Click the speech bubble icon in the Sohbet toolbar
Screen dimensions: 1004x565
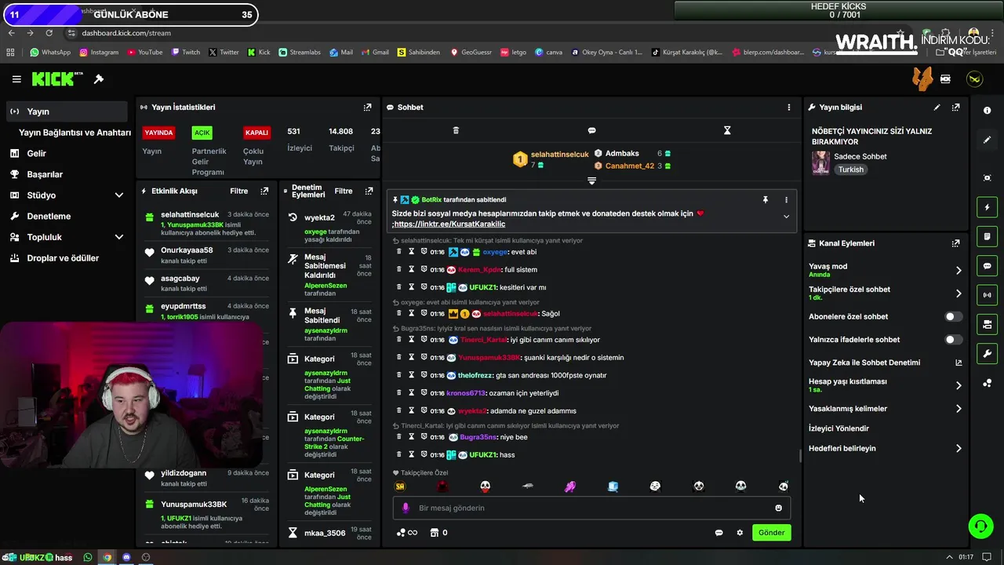pyautogui.click(x=591, y=130)
